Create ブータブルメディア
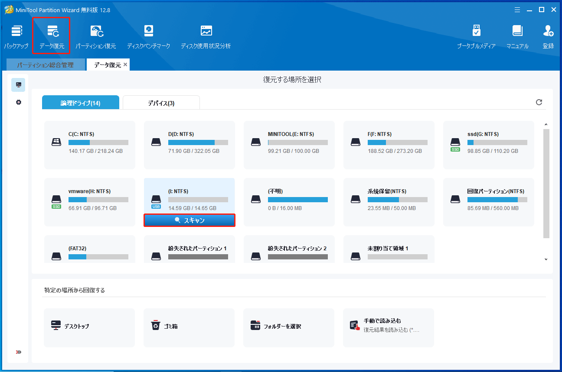 (476, 37)
